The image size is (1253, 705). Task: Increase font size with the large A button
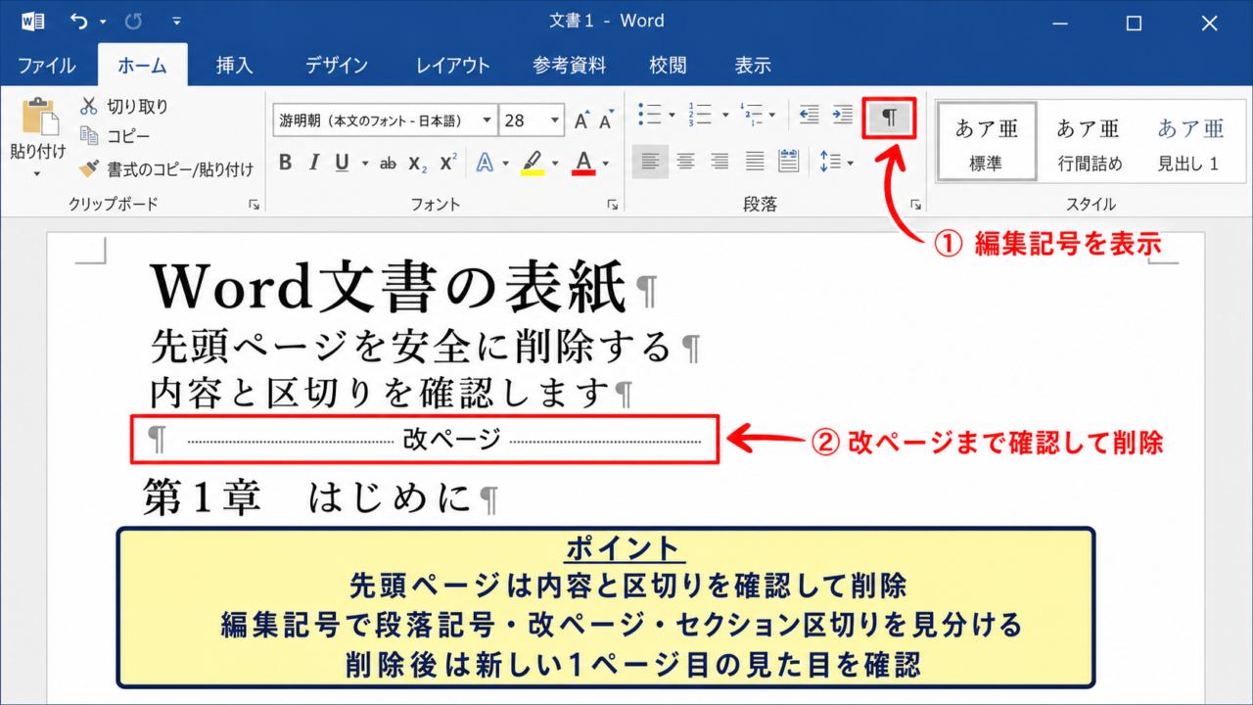tap(581, 120)
